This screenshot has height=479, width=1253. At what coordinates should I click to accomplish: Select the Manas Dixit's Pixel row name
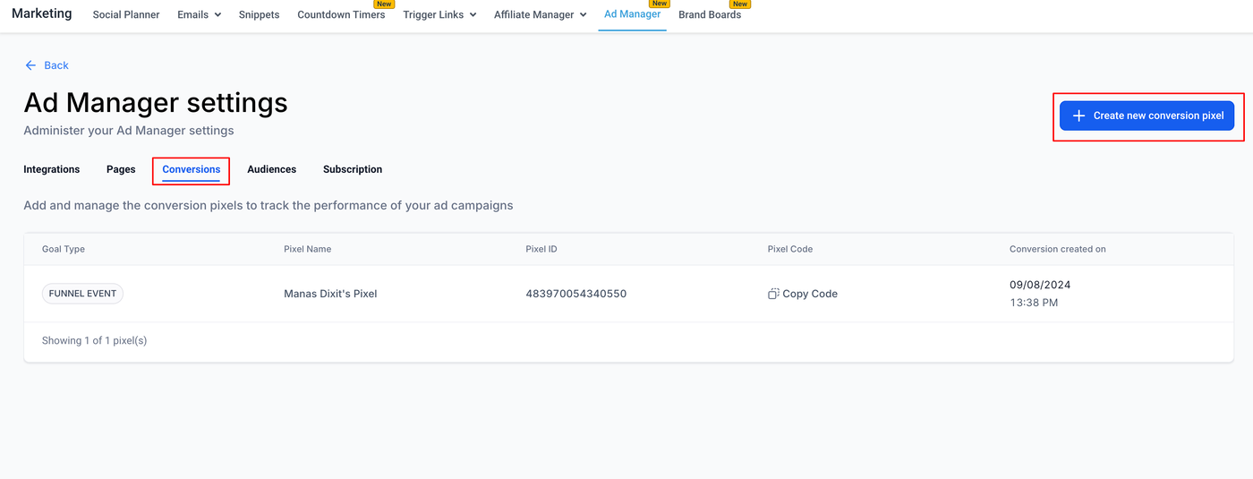pos(330,294)
